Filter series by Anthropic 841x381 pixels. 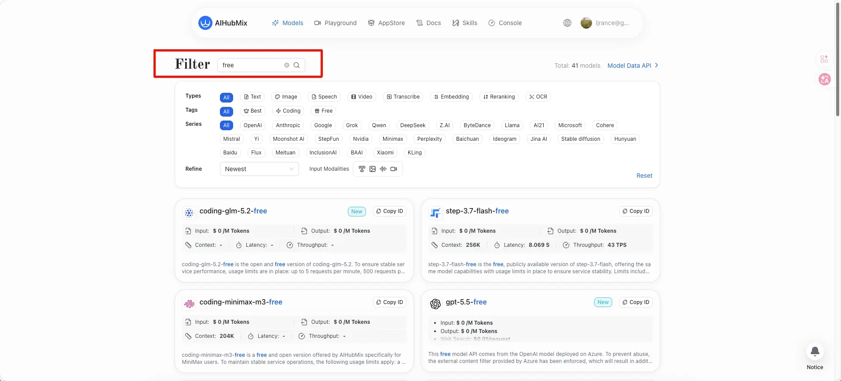tap(288, 125)
